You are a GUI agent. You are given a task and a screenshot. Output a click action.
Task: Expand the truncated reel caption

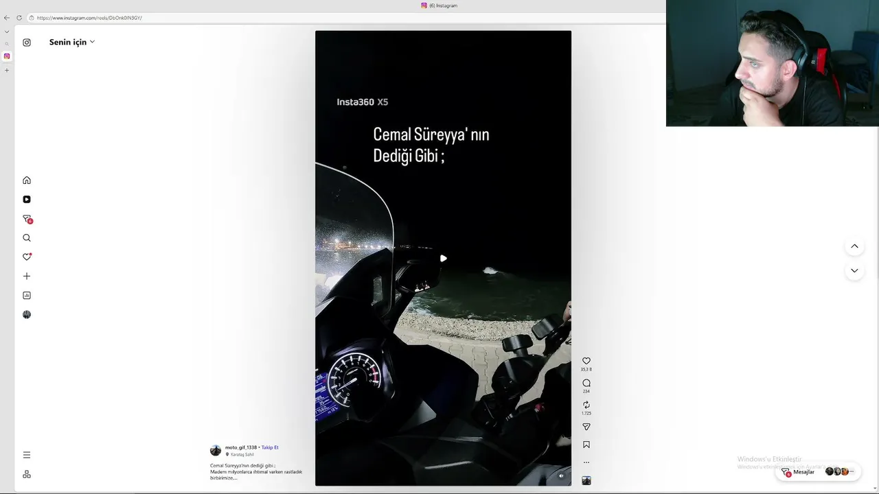click(256, 472)
